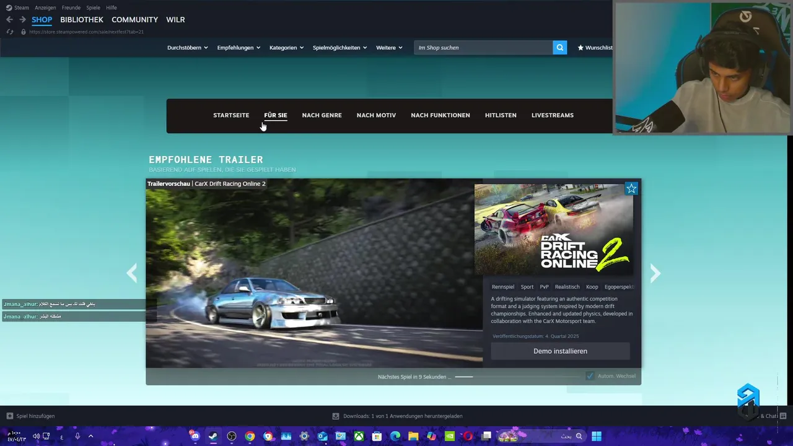Click the Windows Start button
793x446 pixels.
(596, 436)
